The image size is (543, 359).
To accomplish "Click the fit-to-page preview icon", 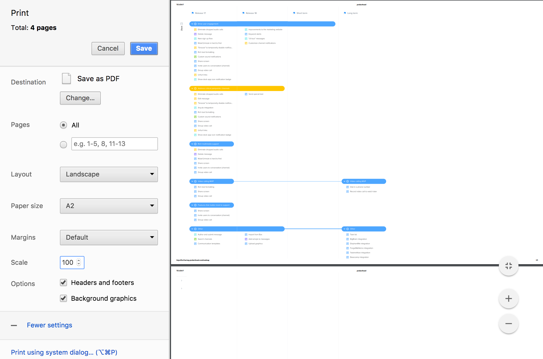I will click(x=509, y=266).
